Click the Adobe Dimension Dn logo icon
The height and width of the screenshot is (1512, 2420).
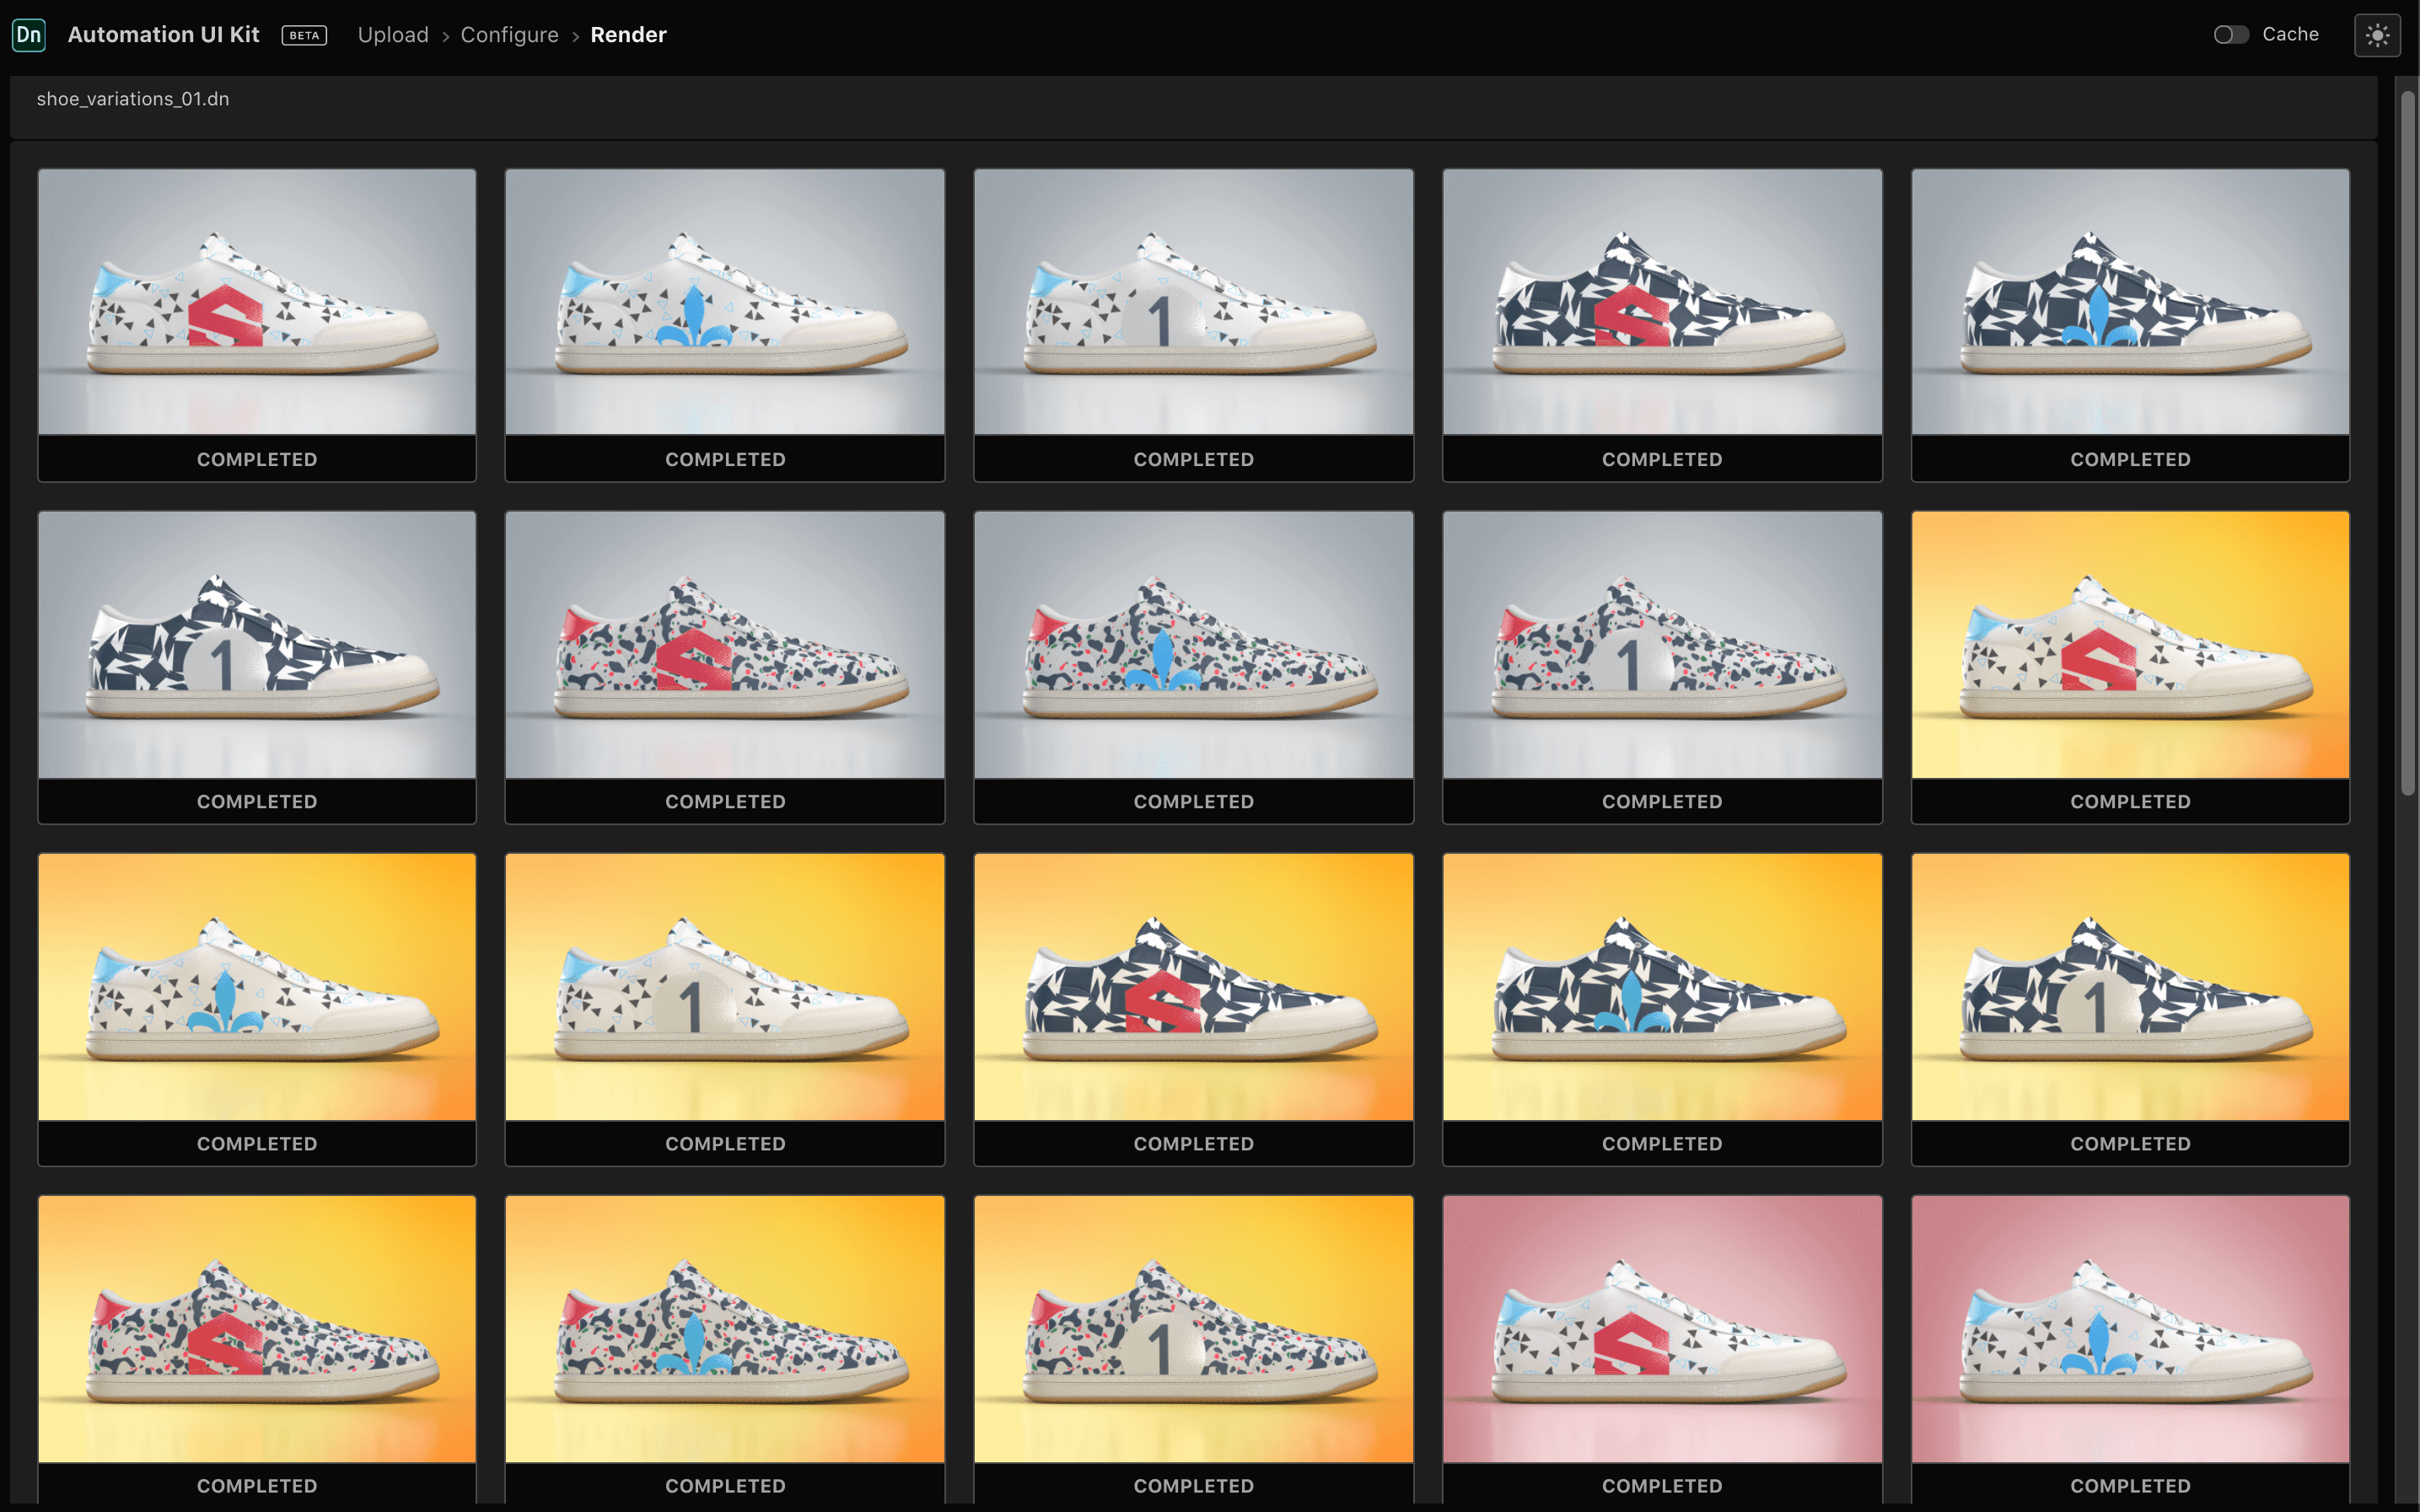coord(29,34)
